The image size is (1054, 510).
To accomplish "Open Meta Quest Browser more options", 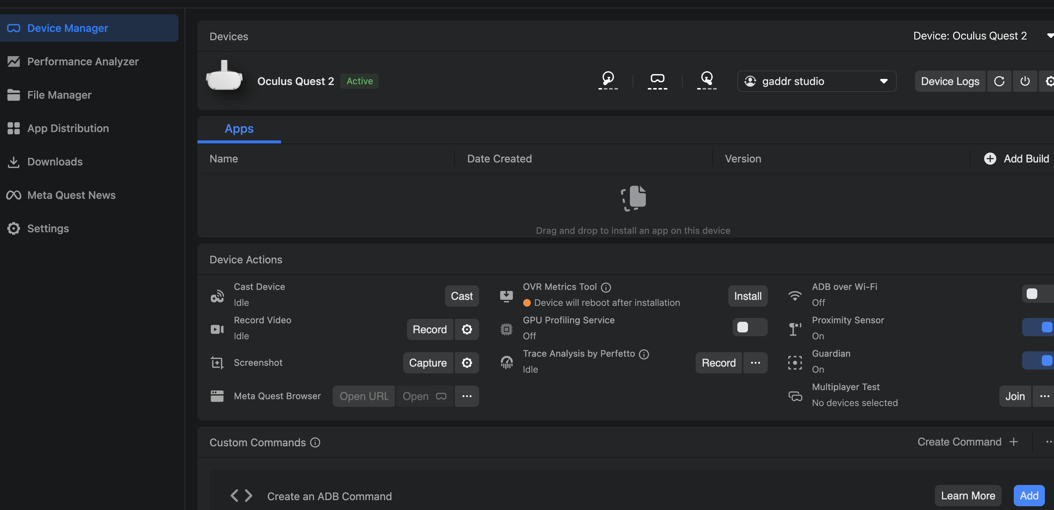I will [467, 396].
